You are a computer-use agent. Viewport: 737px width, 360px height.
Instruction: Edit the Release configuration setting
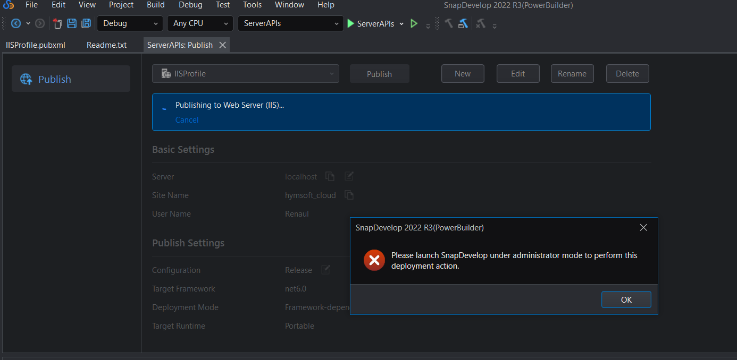pyautogui.click(x=325, y=270)
